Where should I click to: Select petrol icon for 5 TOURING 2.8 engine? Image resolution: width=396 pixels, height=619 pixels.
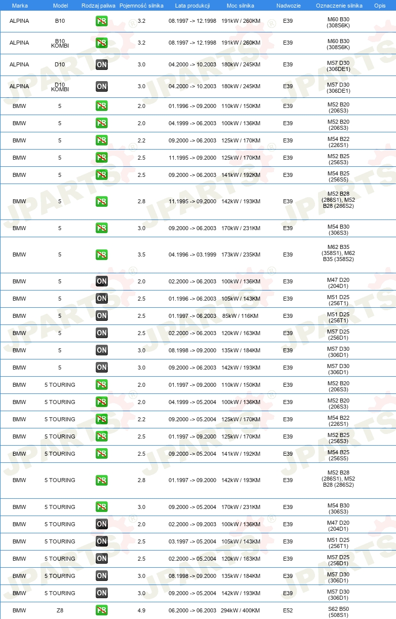[x=102, y=481]
